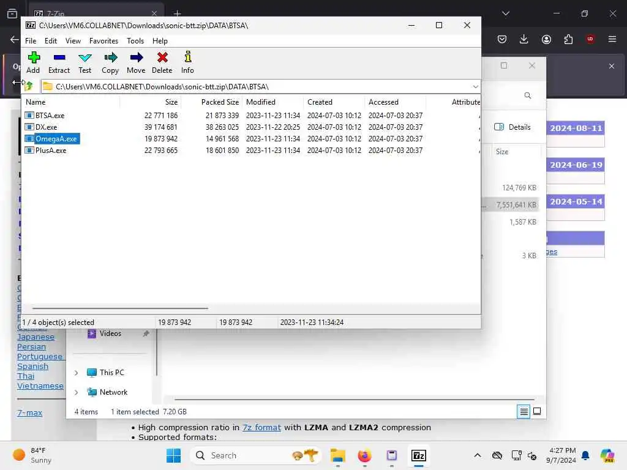
Task: Select the OmegaA.exe file
Action: [56, 139]
